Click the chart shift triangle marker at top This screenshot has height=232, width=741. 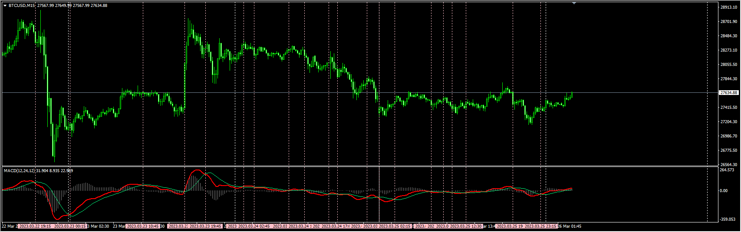pos(574,3)
